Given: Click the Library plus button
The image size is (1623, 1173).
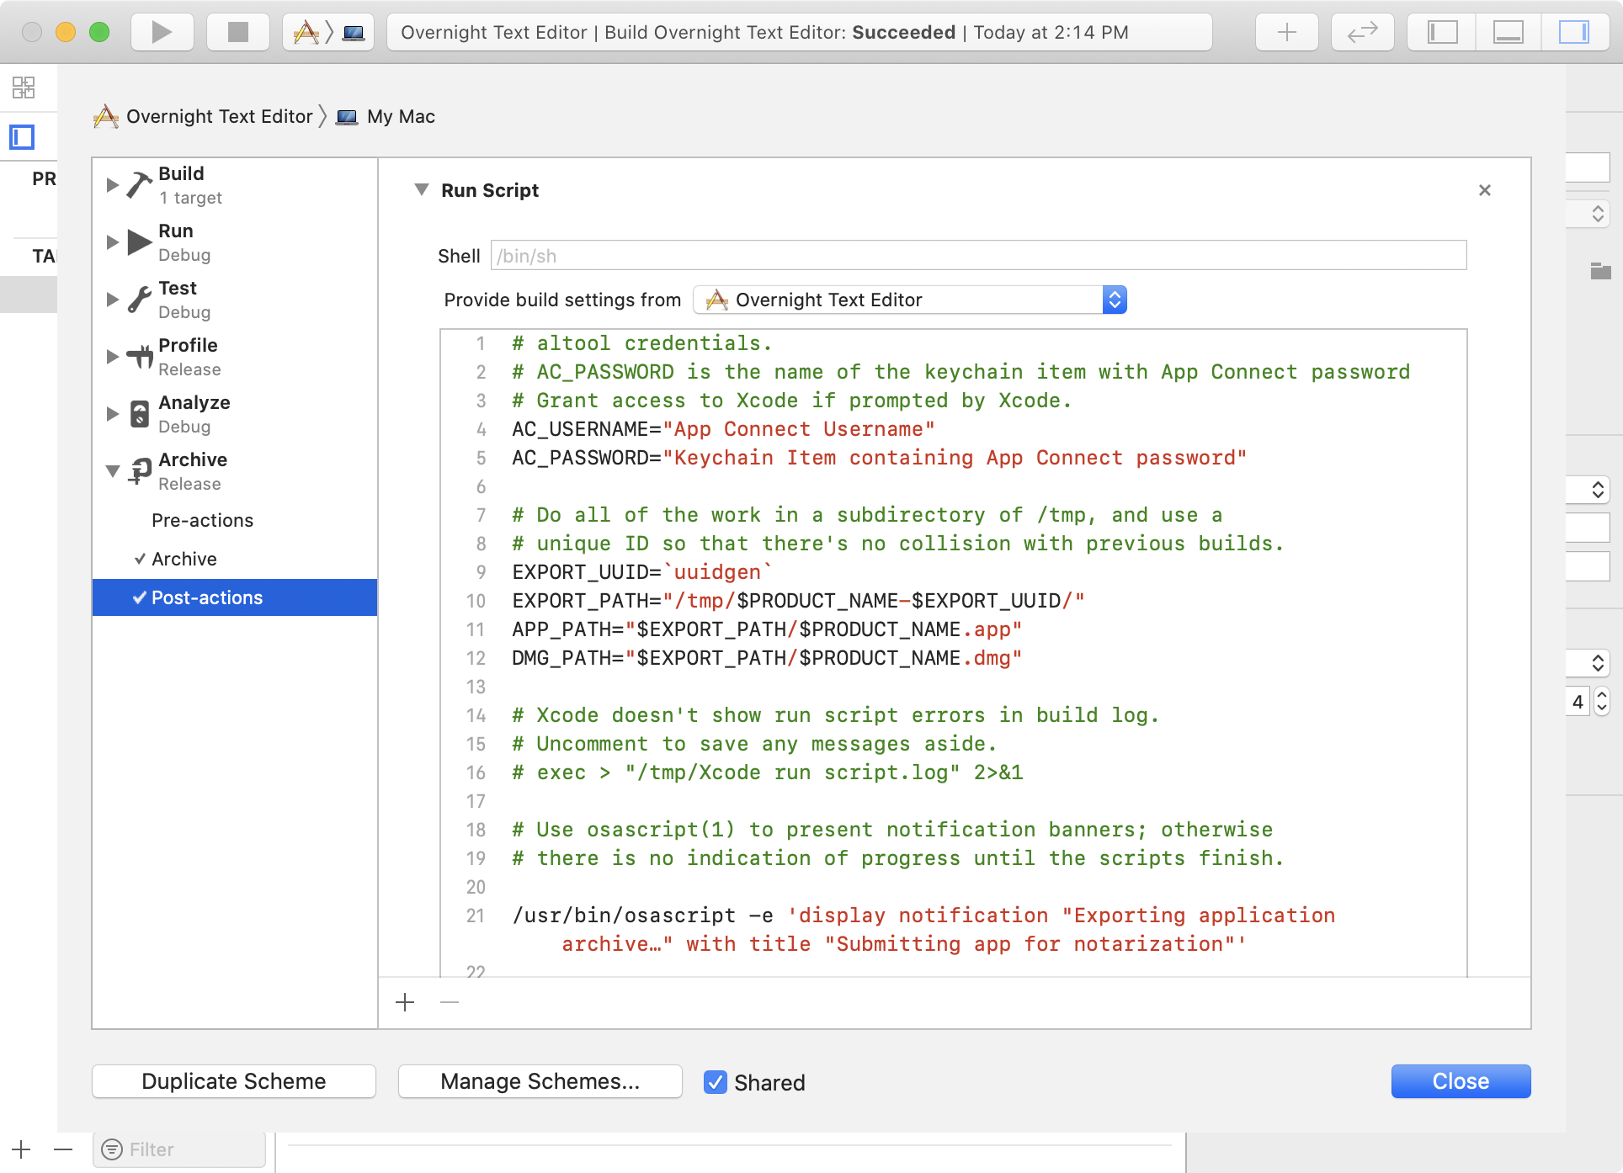Looking at the screenshot, I should [1286, 32].
